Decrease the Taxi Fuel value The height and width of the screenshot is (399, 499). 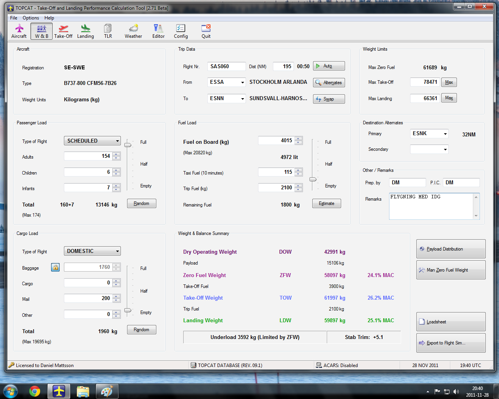pyautogui.click(x=299, y=174)
